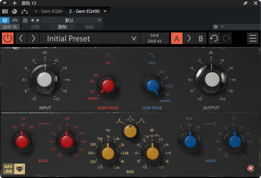Open the top-left window menu triangle
The height and width of the screenshot is (178, 261).
[x=5, y=3]
